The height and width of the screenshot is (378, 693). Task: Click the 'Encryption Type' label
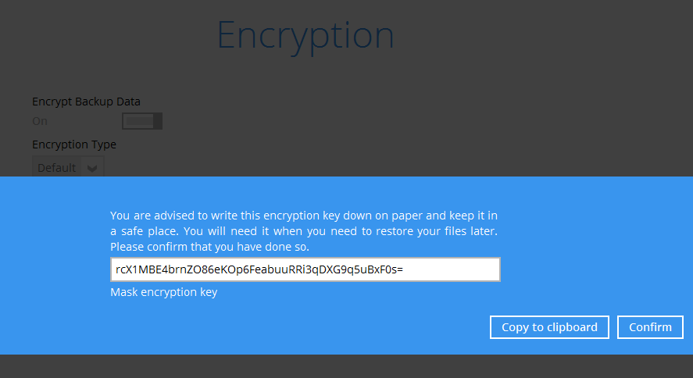click(74, 144)
